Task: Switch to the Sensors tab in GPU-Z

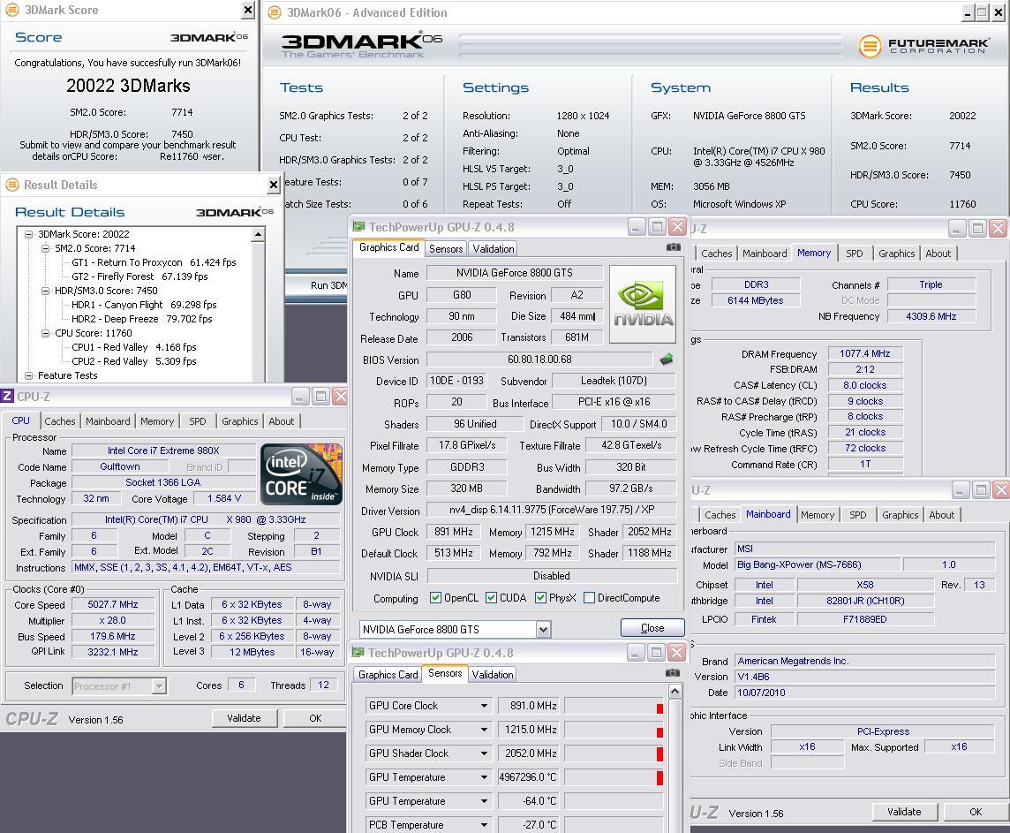Action: 446,249
